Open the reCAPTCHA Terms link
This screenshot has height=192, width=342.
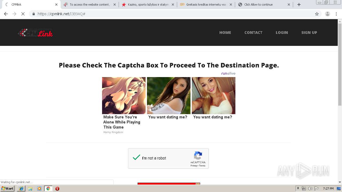click(x=202, y=166)
